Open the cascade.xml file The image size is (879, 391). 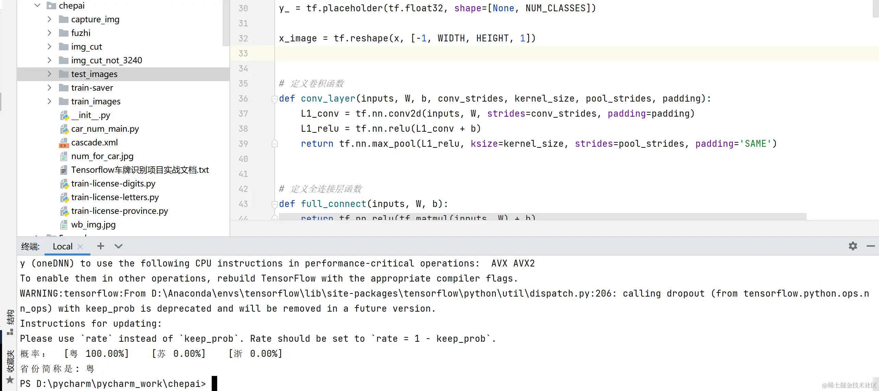(94, 143)
